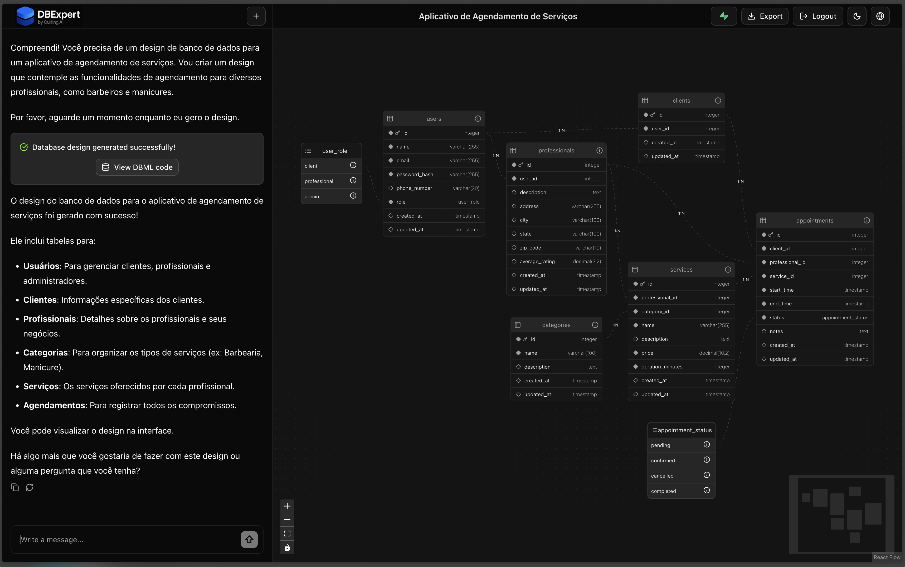Copy the assistant message
This screenshot has height=567, width=905.
pyautogui.click(x=14, y=487)
